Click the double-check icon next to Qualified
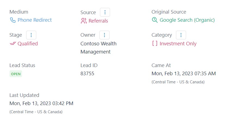This screenshot has width=225, height=120. [13, 43]
